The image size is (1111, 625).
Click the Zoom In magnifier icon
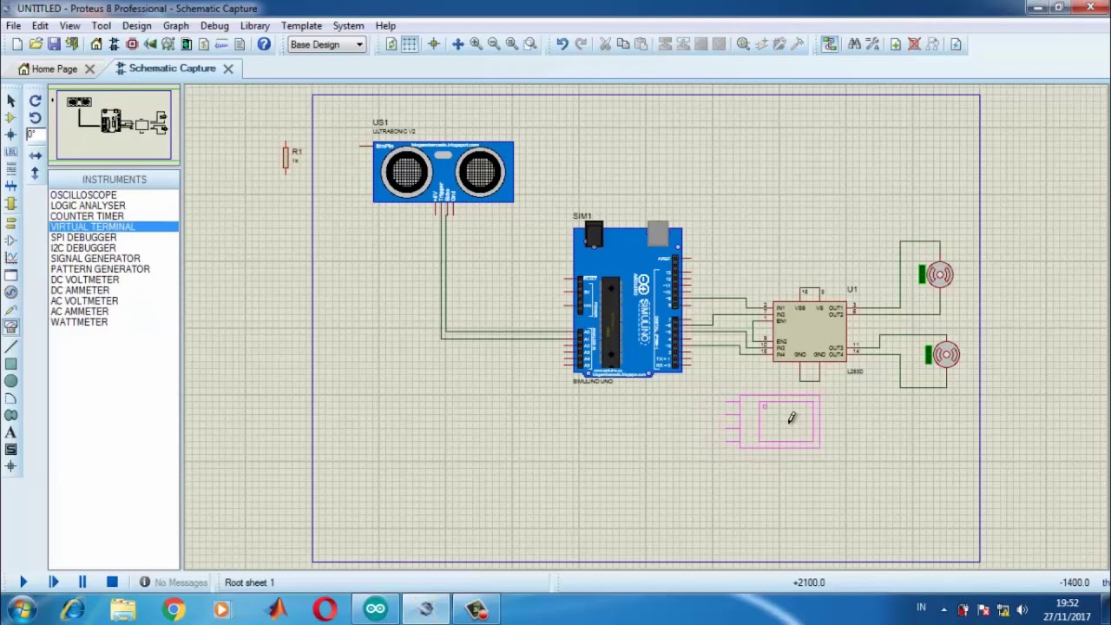pyautogui.click(x=476, y=44)
